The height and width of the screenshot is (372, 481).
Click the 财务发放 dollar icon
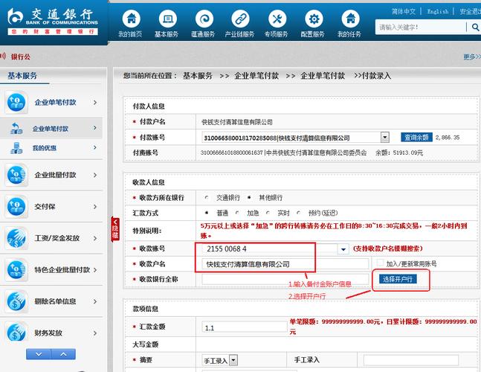(16, 333)
